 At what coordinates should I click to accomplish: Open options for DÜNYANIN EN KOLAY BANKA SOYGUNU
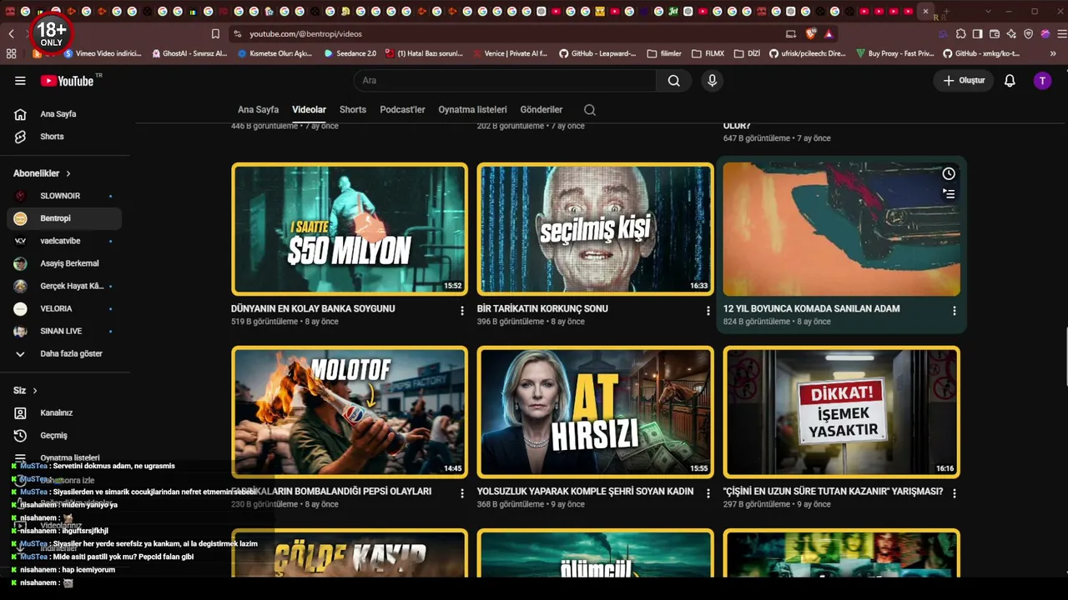[462, 311]
